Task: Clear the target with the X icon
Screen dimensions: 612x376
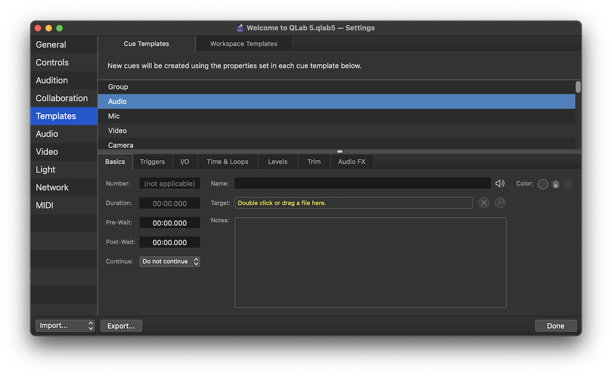Action: pyautogui.click(x=484, y=203)
